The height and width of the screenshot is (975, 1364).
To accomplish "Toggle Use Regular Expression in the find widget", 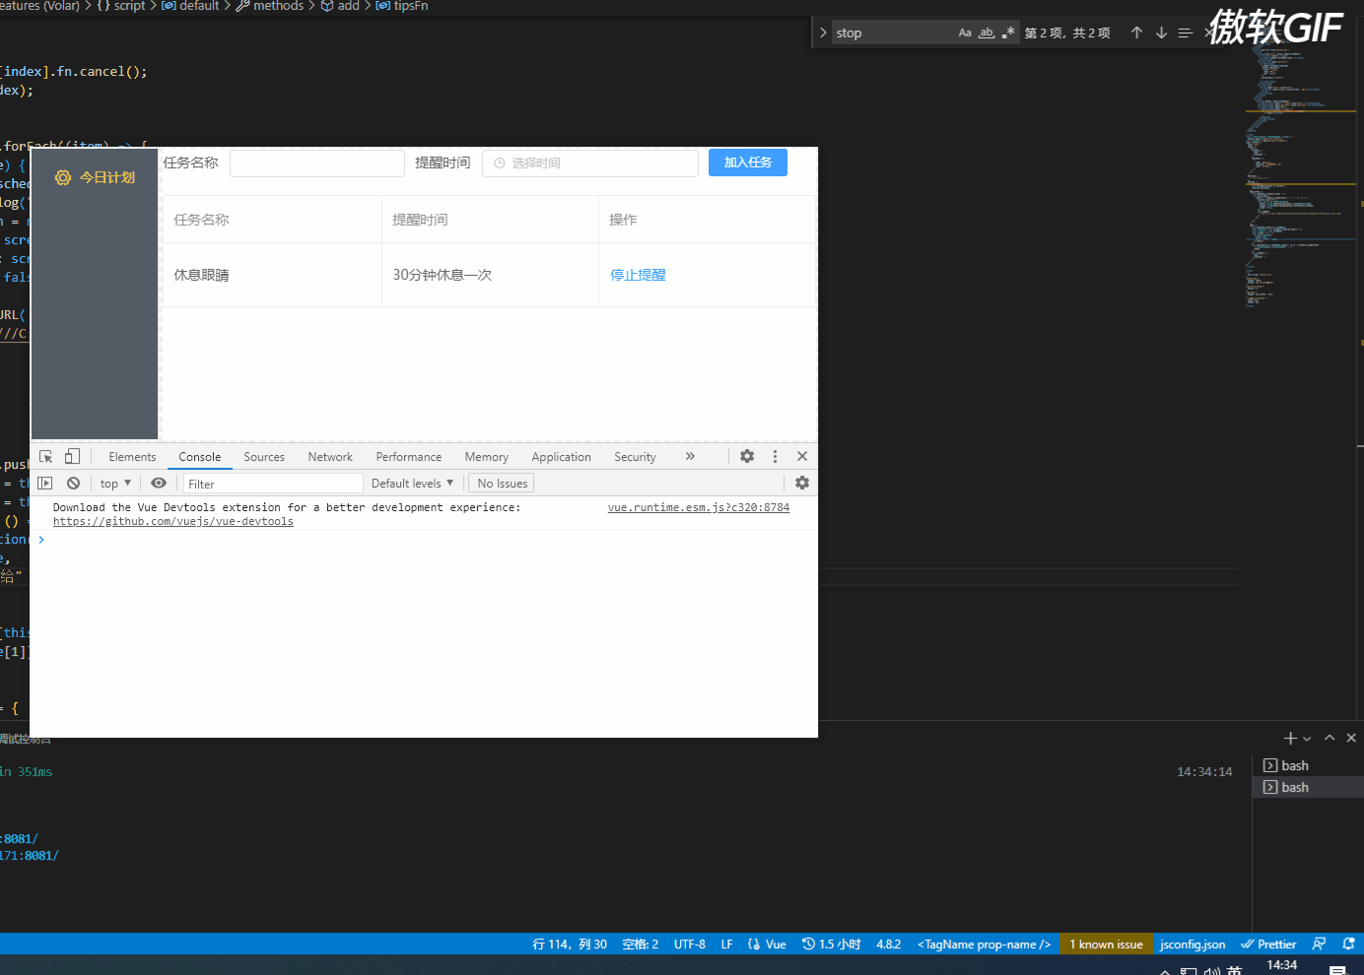I will pos(1008,32).
